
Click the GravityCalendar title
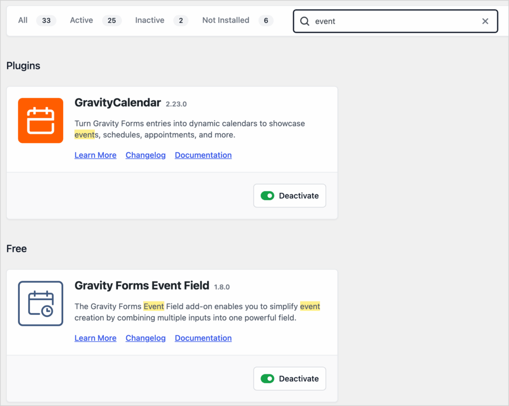[117, 102]
